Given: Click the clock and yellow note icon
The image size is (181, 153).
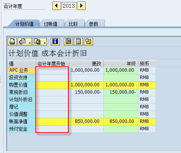Looking at the screenshot, I should coord(88,42).
